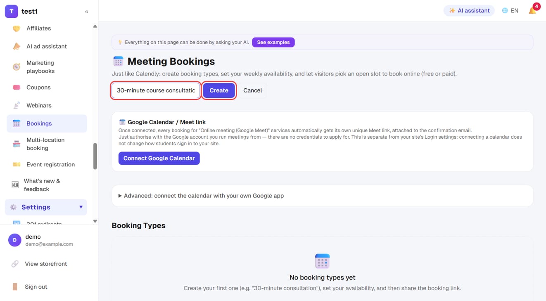Open Marketing playbooks page
Image resolution: width=546 pixels, height=301 pixels.
click(47, 67)
